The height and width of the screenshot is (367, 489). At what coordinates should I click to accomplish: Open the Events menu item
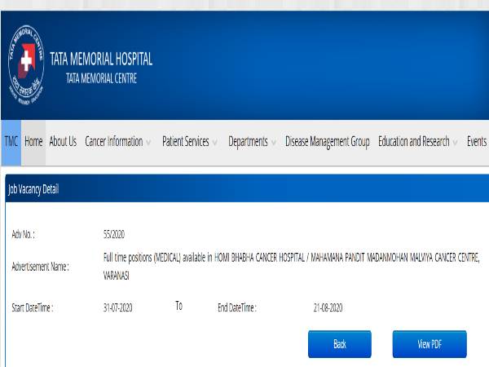click(477, 142)
